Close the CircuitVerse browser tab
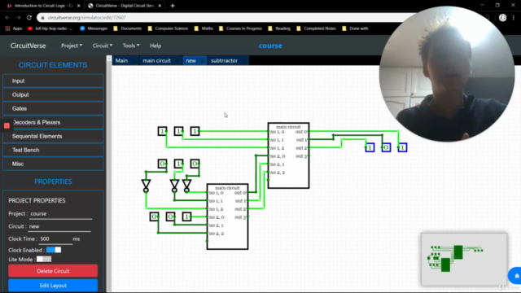This screenshot has width=521, height=293. (160, 6)
